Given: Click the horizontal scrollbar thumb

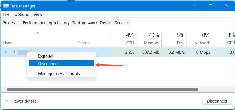Looking at the screenshot, I should 103,89.
